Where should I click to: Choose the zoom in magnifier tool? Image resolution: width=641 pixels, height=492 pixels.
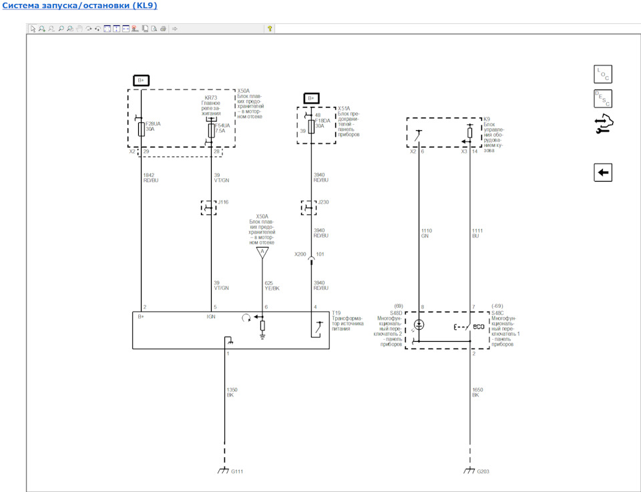coord(41,29)
